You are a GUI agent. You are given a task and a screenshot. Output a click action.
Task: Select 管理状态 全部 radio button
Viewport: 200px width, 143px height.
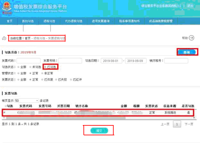point(19,73)
